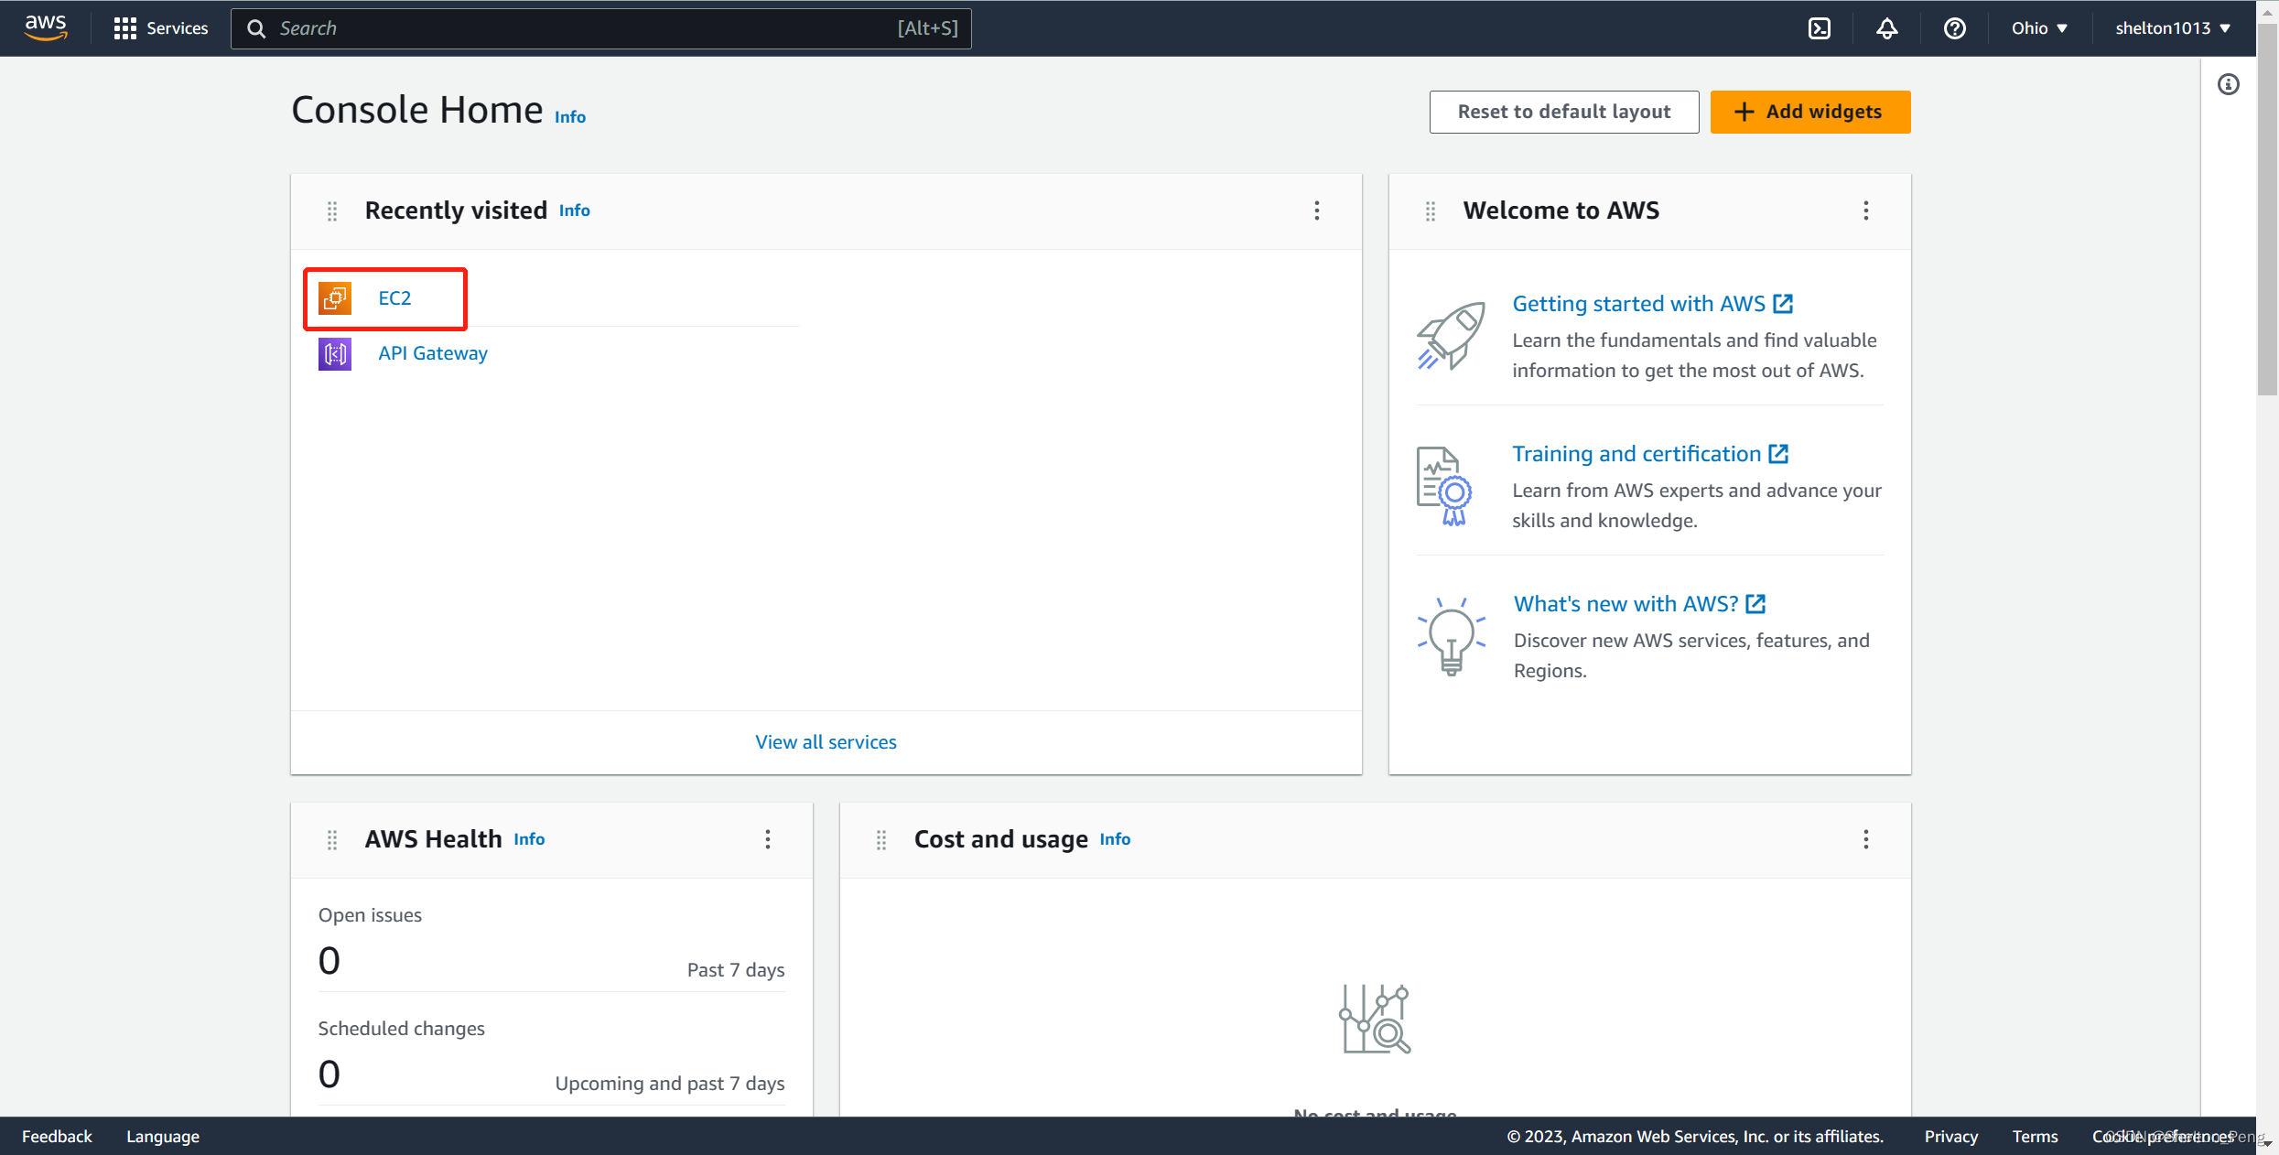View notifications via the bell icon
This screenshot has height=1155, width=2279.
pos(1886,28)
